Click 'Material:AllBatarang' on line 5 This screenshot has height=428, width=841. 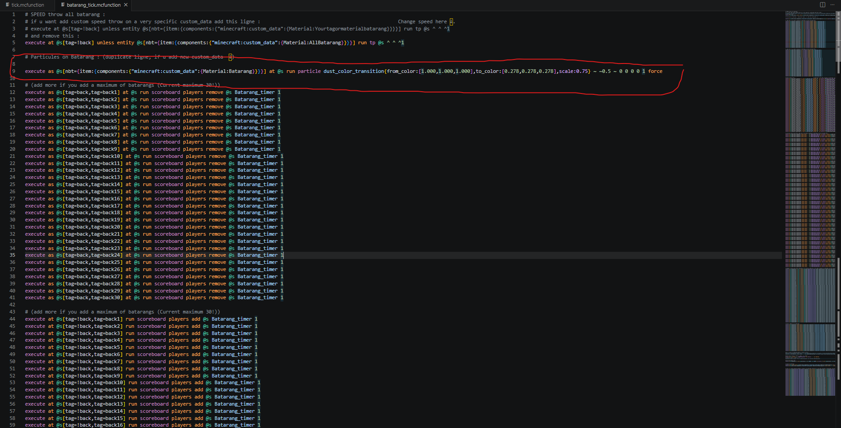(312, 43)
